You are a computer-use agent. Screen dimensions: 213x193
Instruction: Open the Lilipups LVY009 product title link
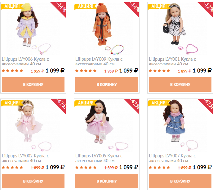tap(99, 61)
